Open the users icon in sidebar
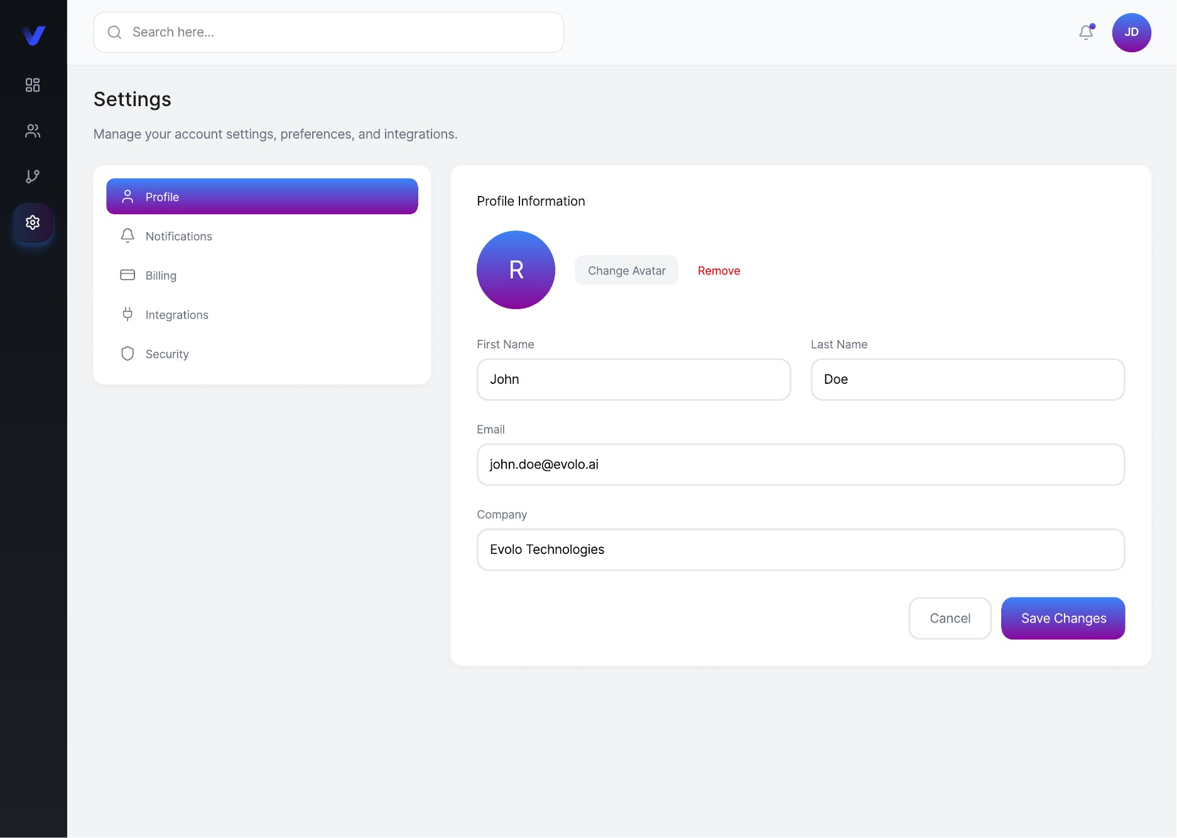 click(33, 131)
